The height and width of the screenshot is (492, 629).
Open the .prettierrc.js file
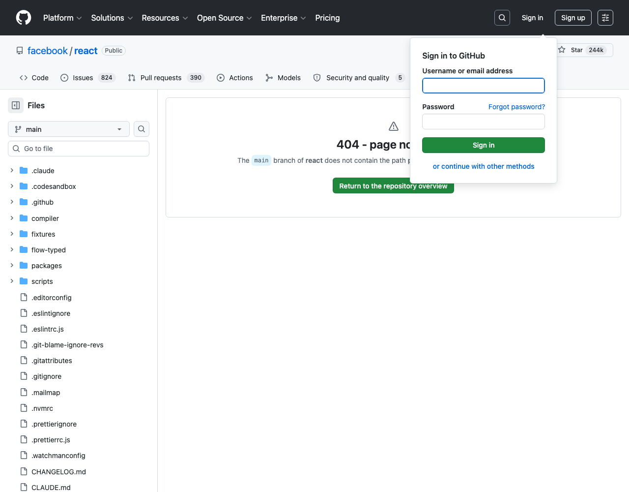tap(51, 440)
